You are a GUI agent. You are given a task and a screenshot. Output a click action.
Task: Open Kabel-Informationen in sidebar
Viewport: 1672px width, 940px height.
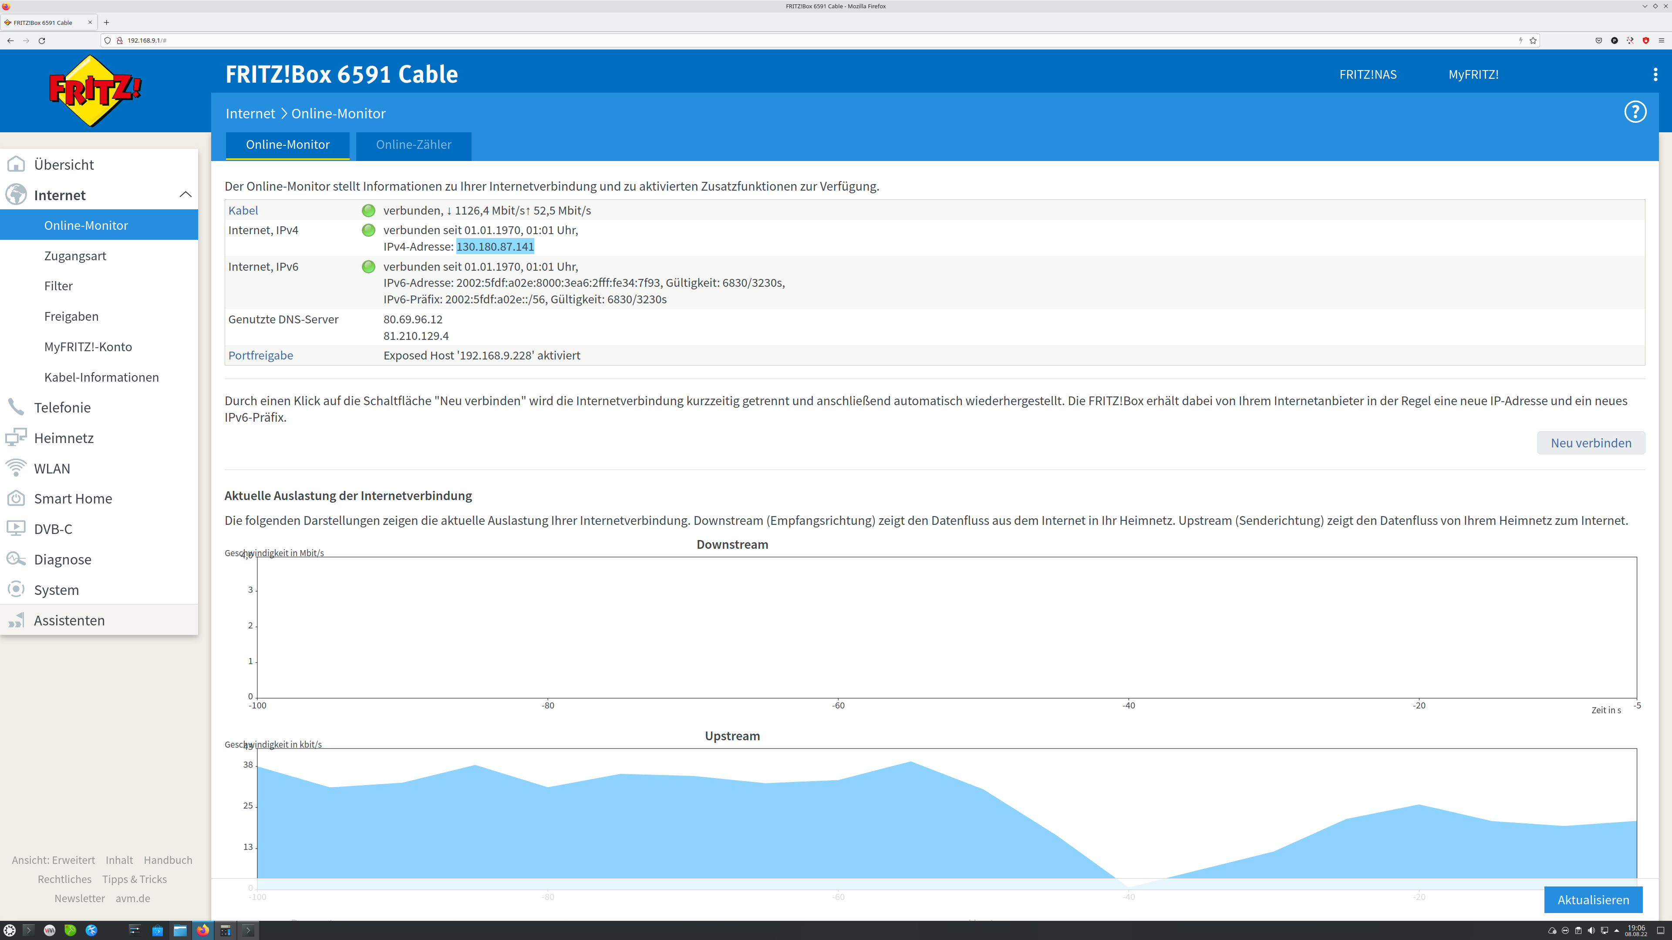[x=101, y=378]
